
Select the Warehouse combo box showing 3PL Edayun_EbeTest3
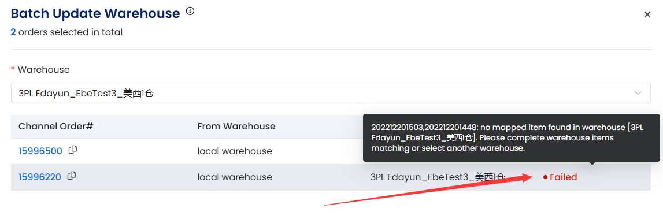click(x=331, y=94)
